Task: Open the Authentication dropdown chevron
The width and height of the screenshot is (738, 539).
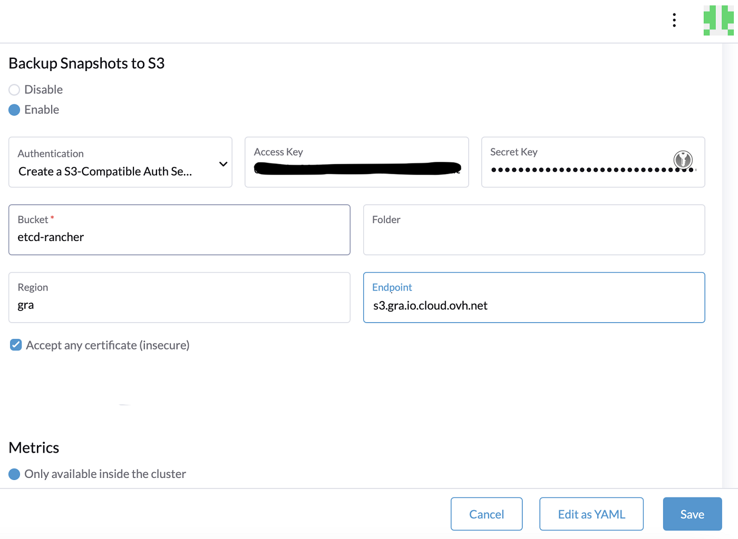Action: pos(222,164)
